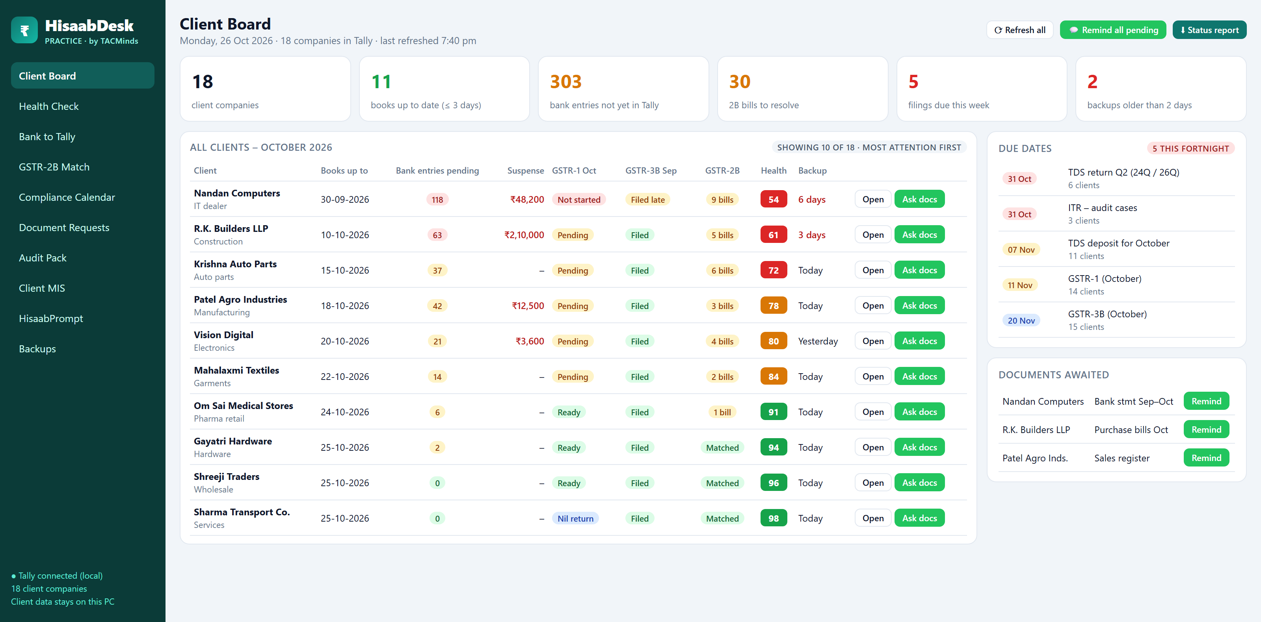Select Client Board in sidebar
1261x622 pixels.
(x=83, y=76)
